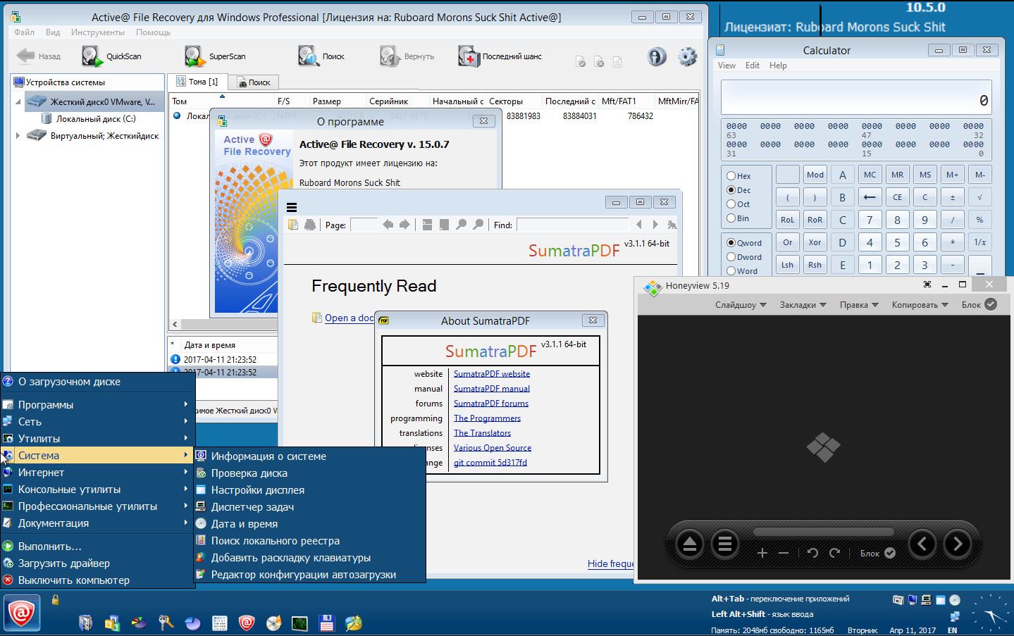This screenshot has height=636, width=1014.
Task: Open the settings gear icon in File Recovery
Action: (x=687, y=56)
